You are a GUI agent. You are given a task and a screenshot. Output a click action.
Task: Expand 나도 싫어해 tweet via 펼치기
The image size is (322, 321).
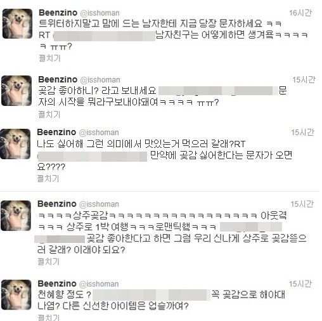coord(48,178)
